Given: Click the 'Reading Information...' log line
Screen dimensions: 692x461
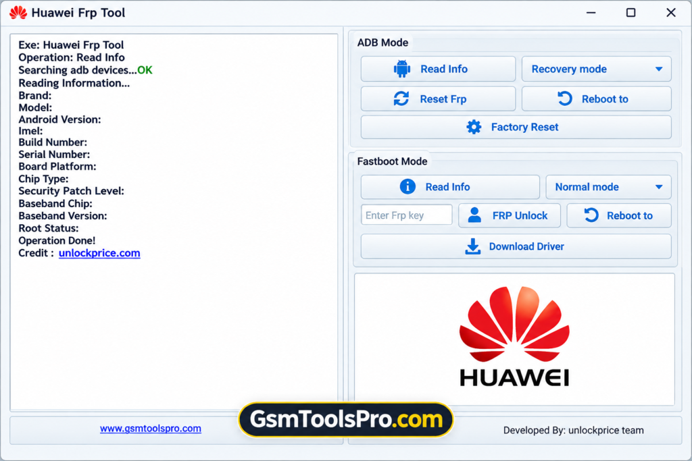Looking at the screenshot, I should click(x=74, y=83).
